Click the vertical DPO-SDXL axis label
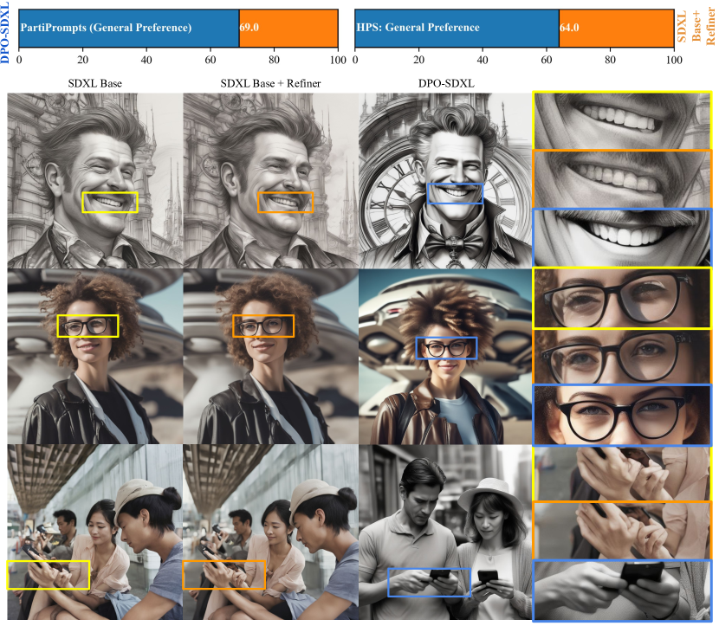719x626 pixels. pyautogui.click(x=5, y=32)
